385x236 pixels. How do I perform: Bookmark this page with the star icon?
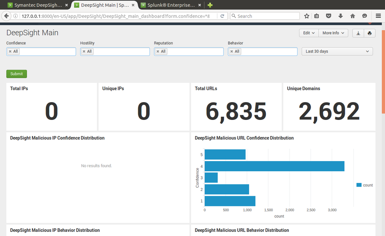point(306,16)
